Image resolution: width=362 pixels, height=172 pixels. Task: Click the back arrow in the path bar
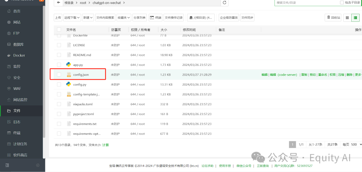59,3
